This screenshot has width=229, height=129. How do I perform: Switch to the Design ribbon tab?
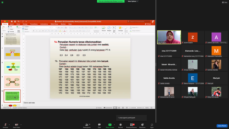tap(25, 24)
